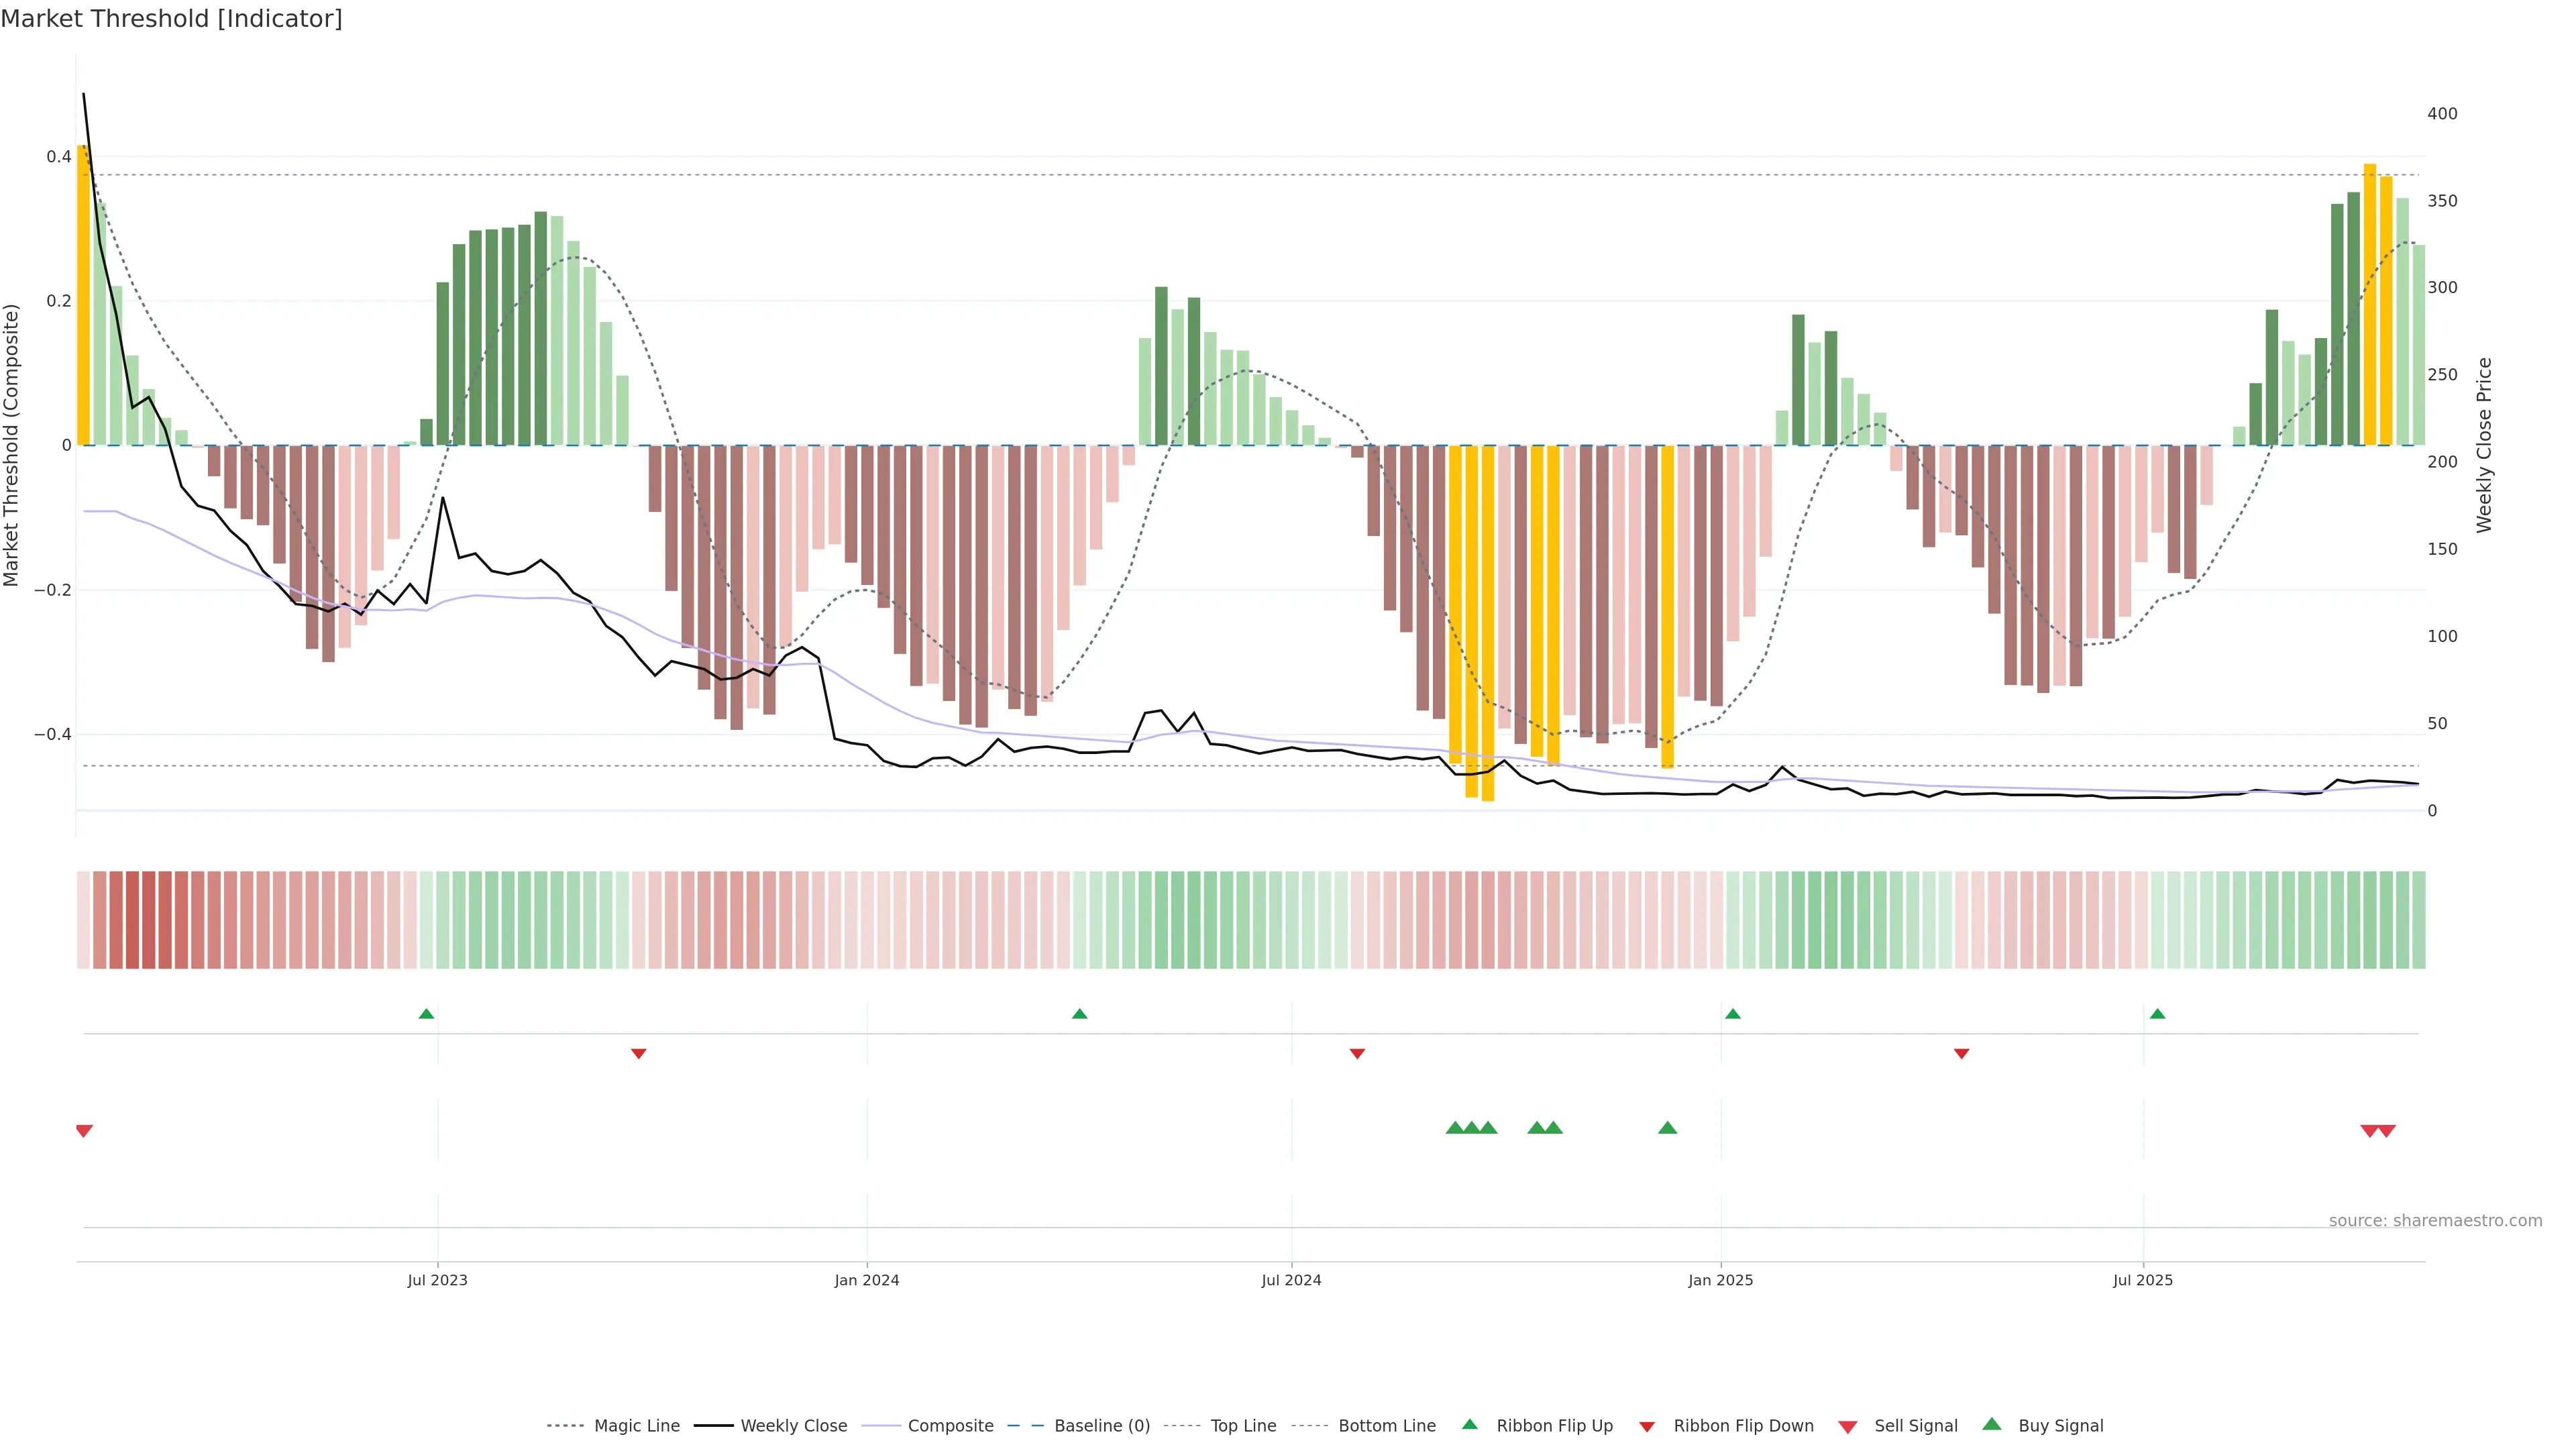Click the Market Threshold [Indicator] title
Image resolution: width=2576 pixels, height=1449 pixels.
click(171, 19)
